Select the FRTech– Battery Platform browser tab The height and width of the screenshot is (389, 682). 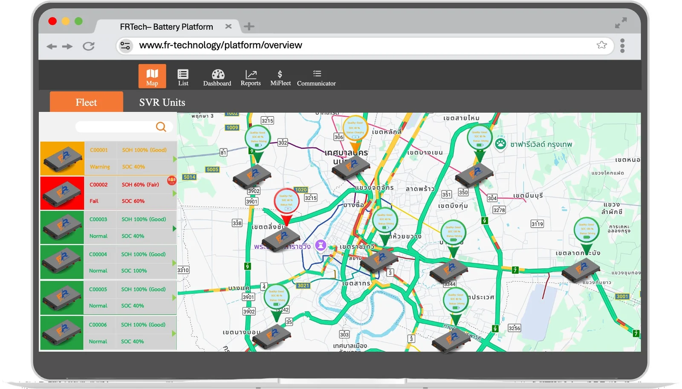coord(166,27)
